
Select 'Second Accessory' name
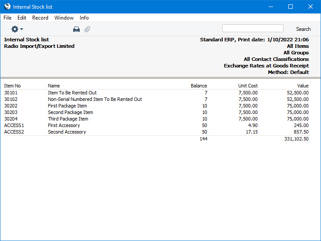67,132
